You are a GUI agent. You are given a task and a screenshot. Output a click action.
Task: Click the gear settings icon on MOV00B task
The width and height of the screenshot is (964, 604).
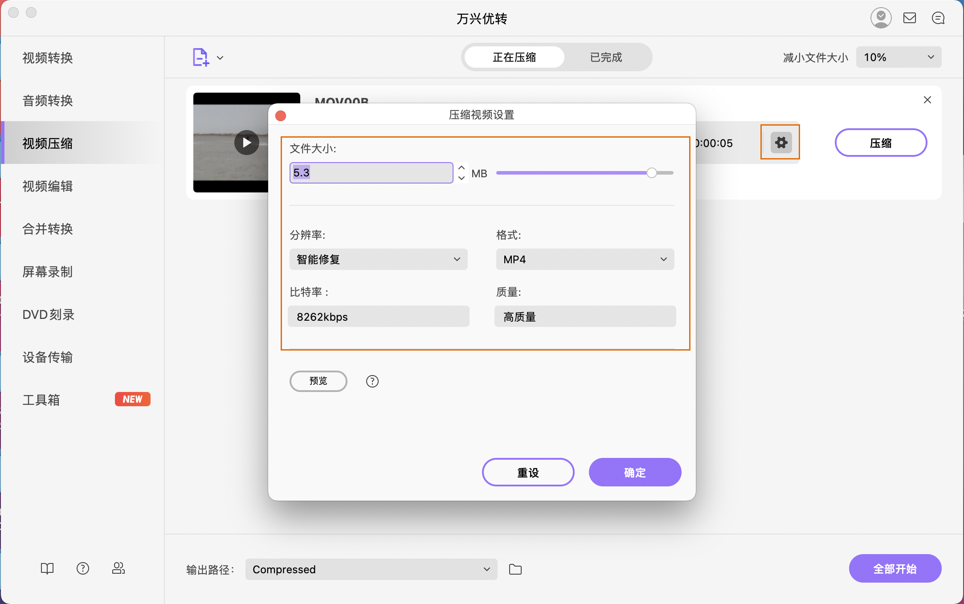click(780, 142)
